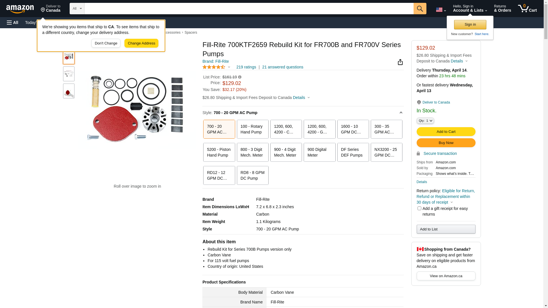The height and width of the screenshot is (308, 548).
Task: Select the RD8 - 8 GPM DC Pump style
Action: [253, 175]
